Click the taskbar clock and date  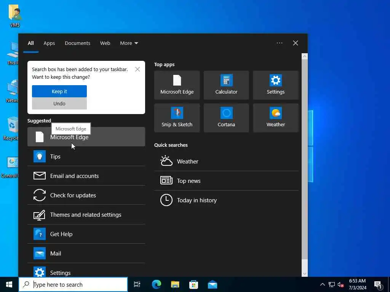pyautogui.click(x=357, y=284)
